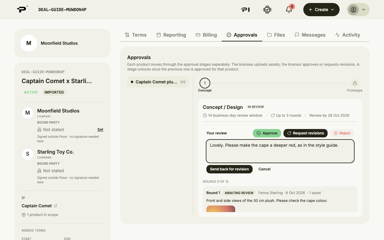This screenshot has height=240, width=384.
Task: Approve the concept design
Action: pyautogui.click(x=267, y=133)
